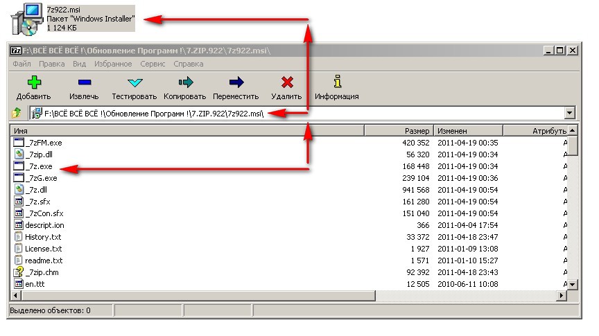Select the file name License.txt
Image resolution: width=599 pixels, height=336 pixels.
44,249
